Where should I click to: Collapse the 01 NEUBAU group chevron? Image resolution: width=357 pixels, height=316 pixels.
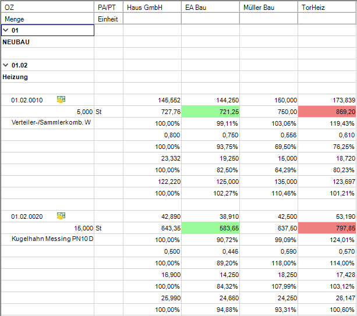tap(6, 30)
